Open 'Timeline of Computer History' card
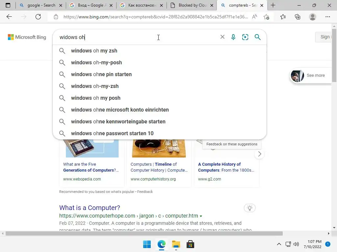 (x=159, y=167)
